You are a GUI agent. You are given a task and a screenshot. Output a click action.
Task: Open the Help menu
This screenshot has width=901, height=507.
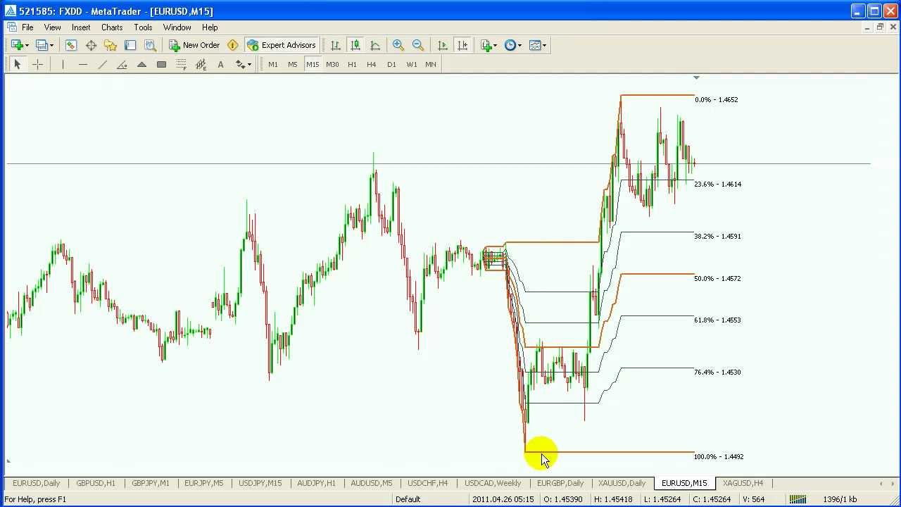pos(210,27)
